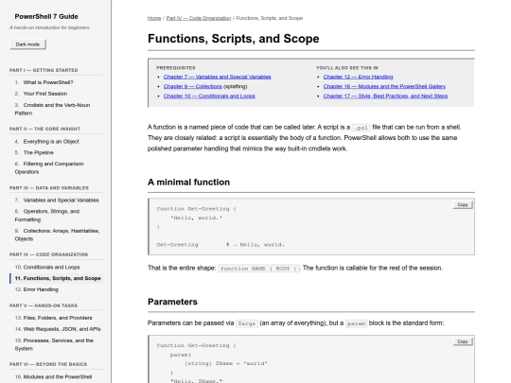Open Chapter 16 — Modules and the PowerShell Gallery link
This screenshot has width=511, height=383.
(384, 86)
